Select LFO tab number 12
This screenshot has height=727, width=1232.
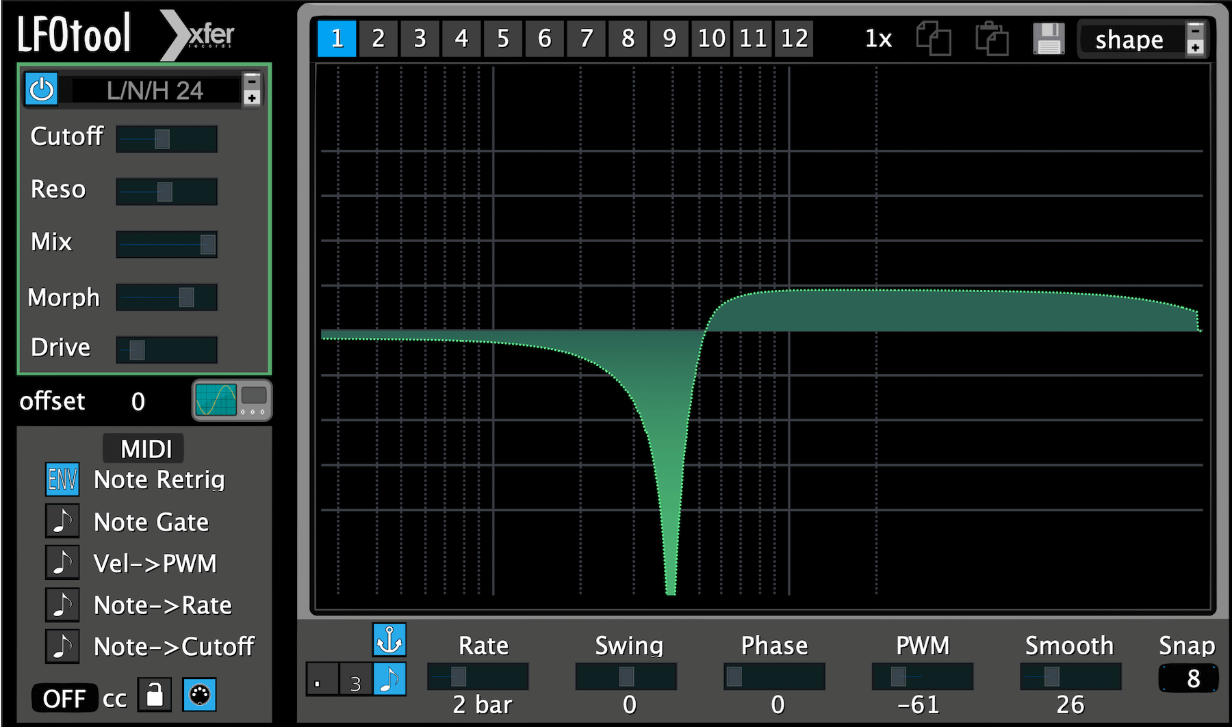(794, 39)
